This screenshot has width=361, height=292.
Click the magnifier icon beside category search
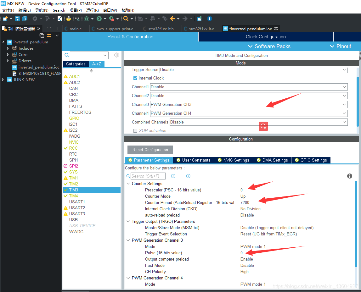(67, 55)
